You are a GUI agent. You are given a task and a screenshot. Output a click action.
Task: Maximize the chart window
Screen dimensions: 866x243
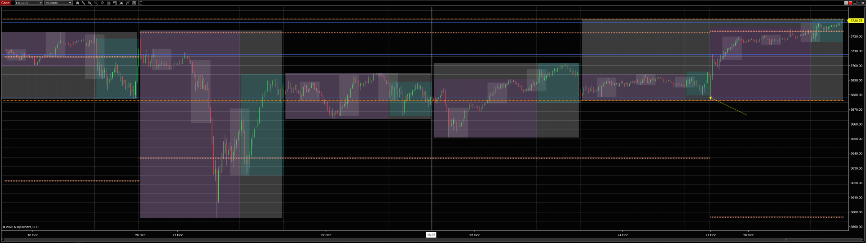[859, 3]
